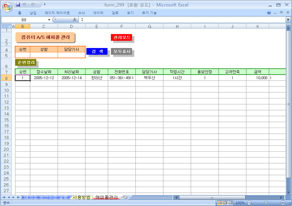Image resolution: width=292 pixels, height=206 pixels.
Task: Click the Save icon in Quick Access
Action: point(18,4)
